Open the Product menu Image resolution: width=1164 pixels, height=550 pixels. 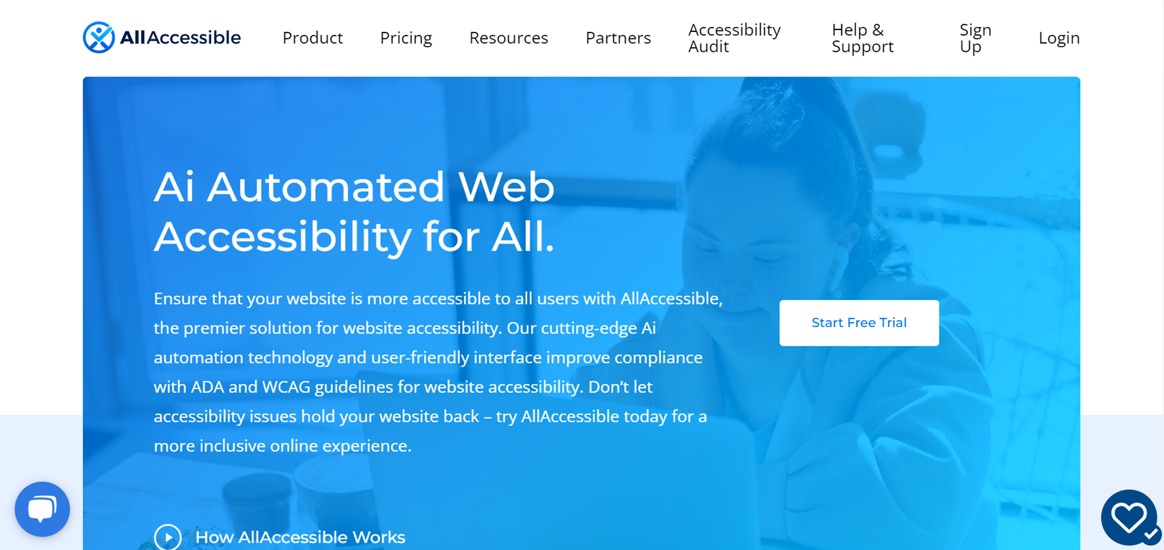pos(312,38)
